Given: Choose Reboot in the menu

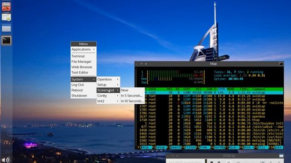Looking at the screenshot, I should 83,90.
